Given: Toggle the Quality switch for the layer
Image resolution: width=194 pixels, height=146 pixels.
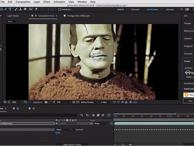Looking at the screenshot, I should (x=62, y=124).
